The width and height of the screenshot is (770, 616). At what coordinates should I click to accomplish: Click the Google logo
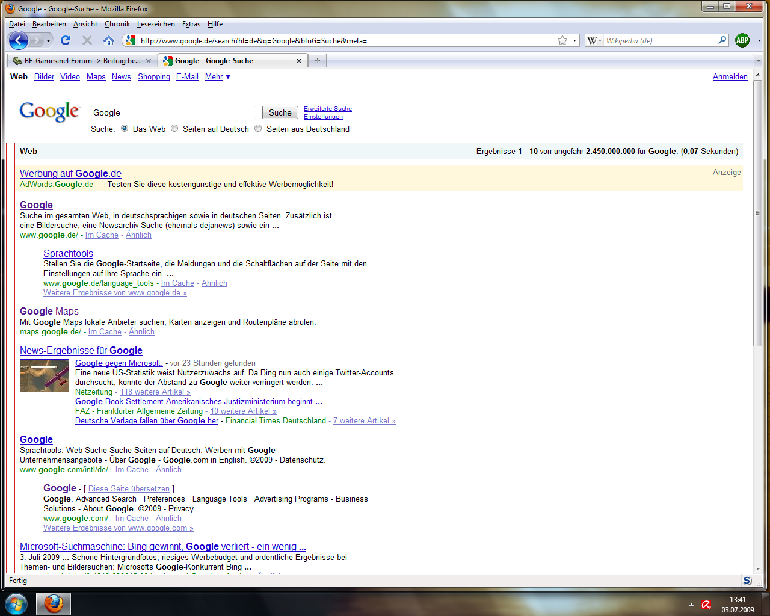(x=49, y=111)
